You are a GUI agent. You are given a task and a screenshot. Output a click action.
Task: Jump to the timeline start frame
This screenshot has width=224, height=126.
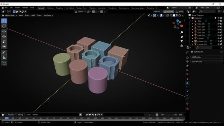tap(87, 115)
